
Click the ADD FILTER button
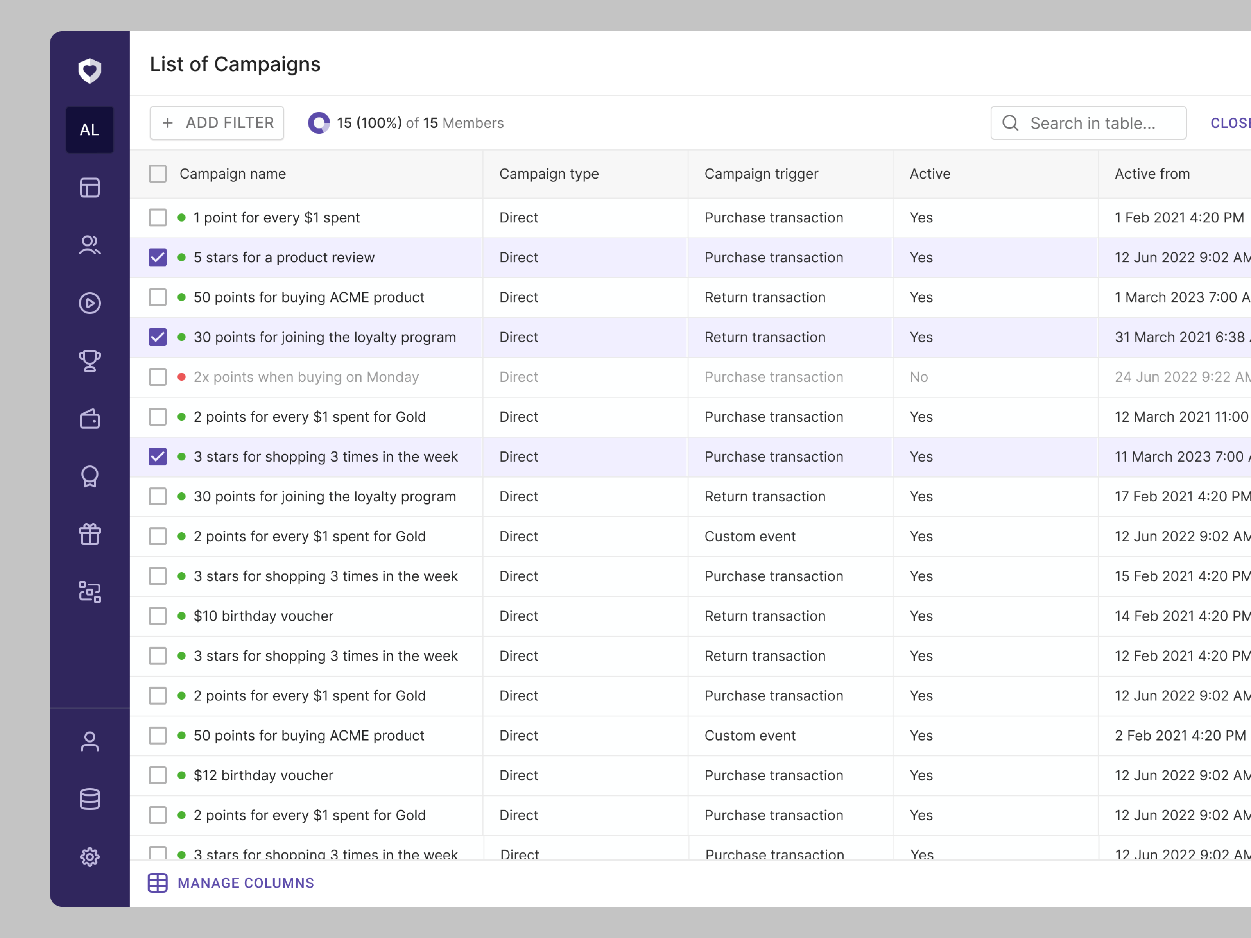pyautogui.click(x=217, y=123)
